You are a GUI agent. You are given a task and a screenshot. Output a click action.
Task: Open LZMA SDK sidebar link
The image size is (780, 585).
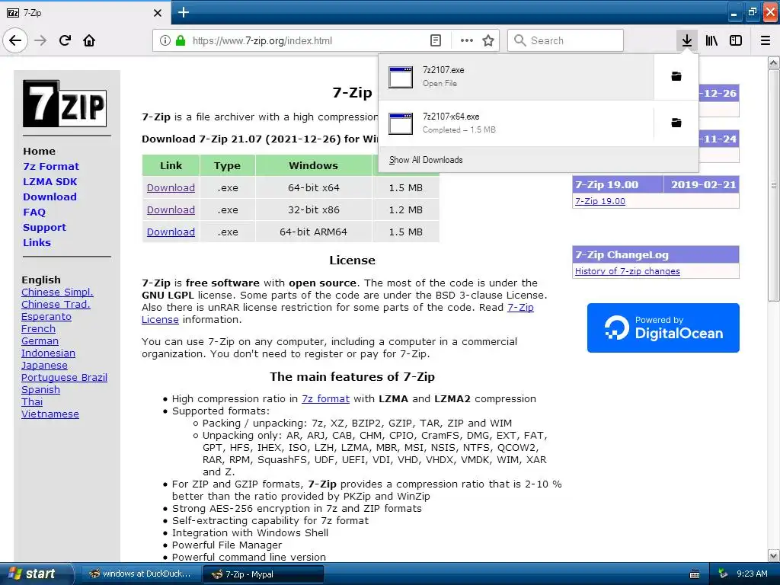point(50,181)
